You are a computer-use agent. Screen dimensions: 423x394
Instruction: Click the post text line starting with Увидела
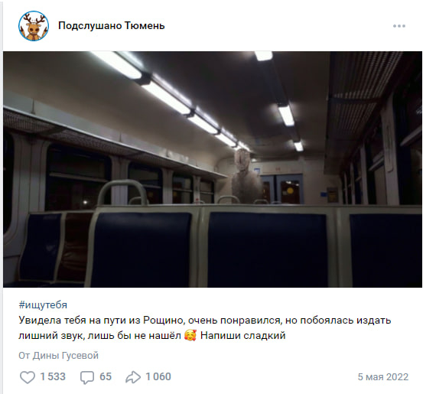(x=205, y=320)
